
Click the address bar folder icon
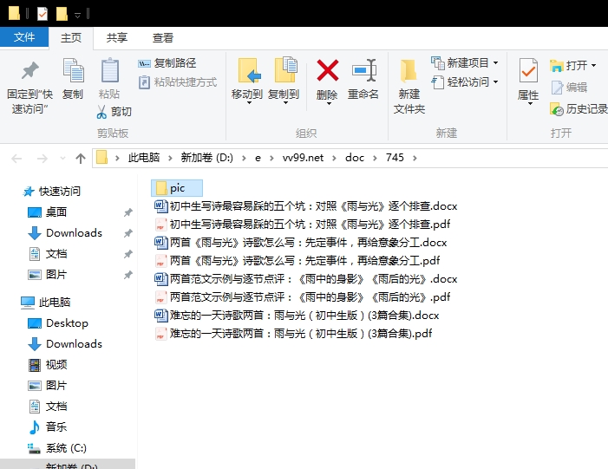[x=101, y=158]
